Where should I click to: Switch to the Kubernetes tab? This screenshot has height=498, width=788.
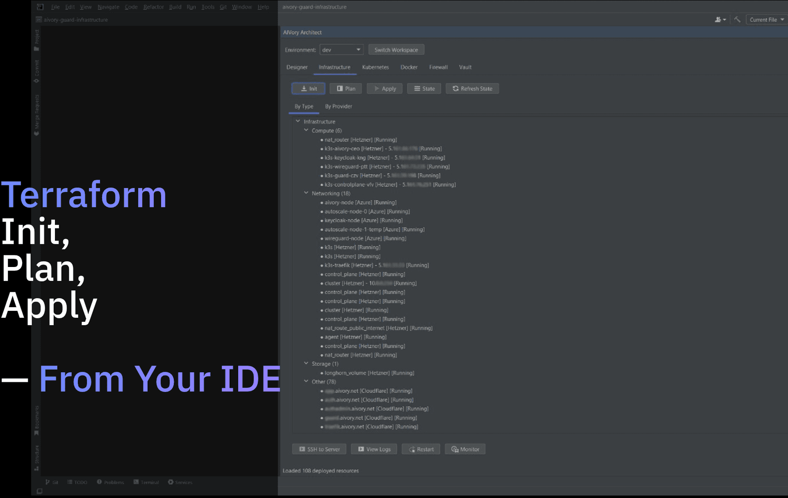375,67
